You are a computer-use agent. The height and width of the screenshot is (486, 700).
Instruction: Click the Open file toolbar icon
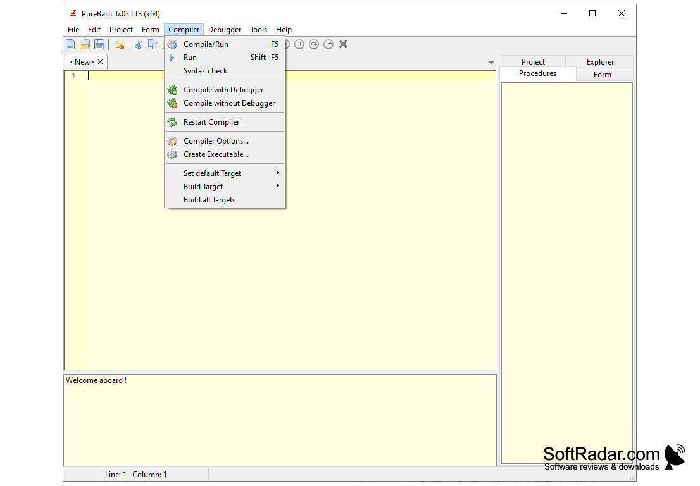[x=85, y=44]
